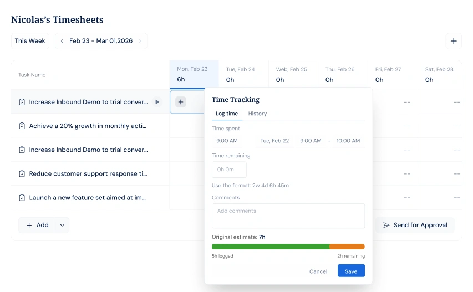Click the Add button
473x292 pixels.
click(x=37, y=225)
